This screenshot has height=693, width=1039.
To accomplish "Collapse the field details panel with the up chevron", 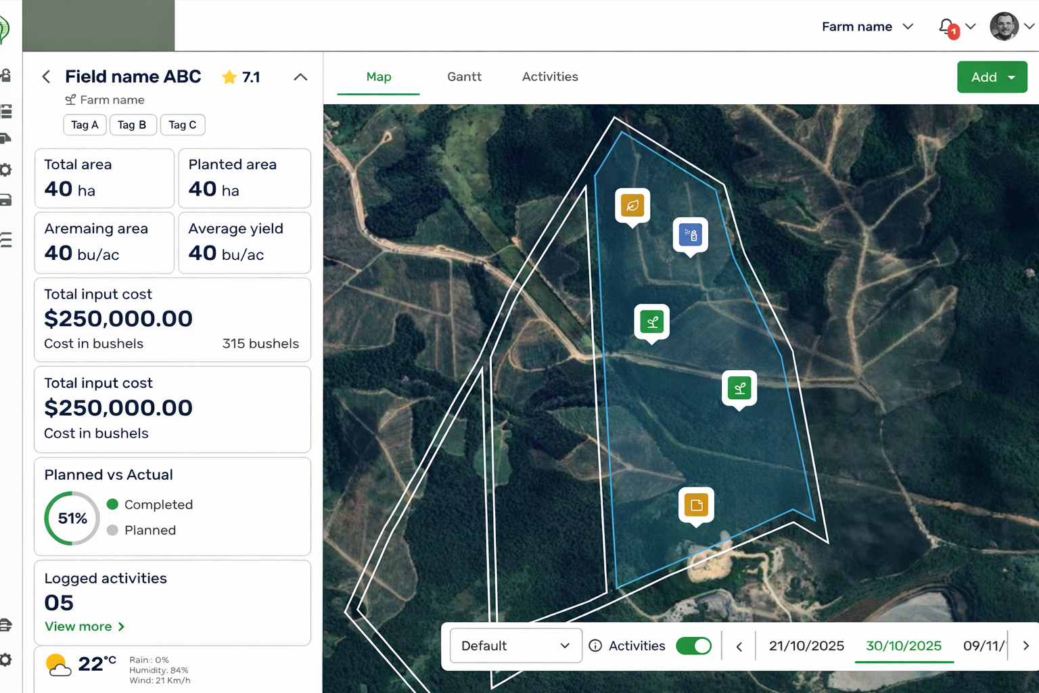I will 300,77.
